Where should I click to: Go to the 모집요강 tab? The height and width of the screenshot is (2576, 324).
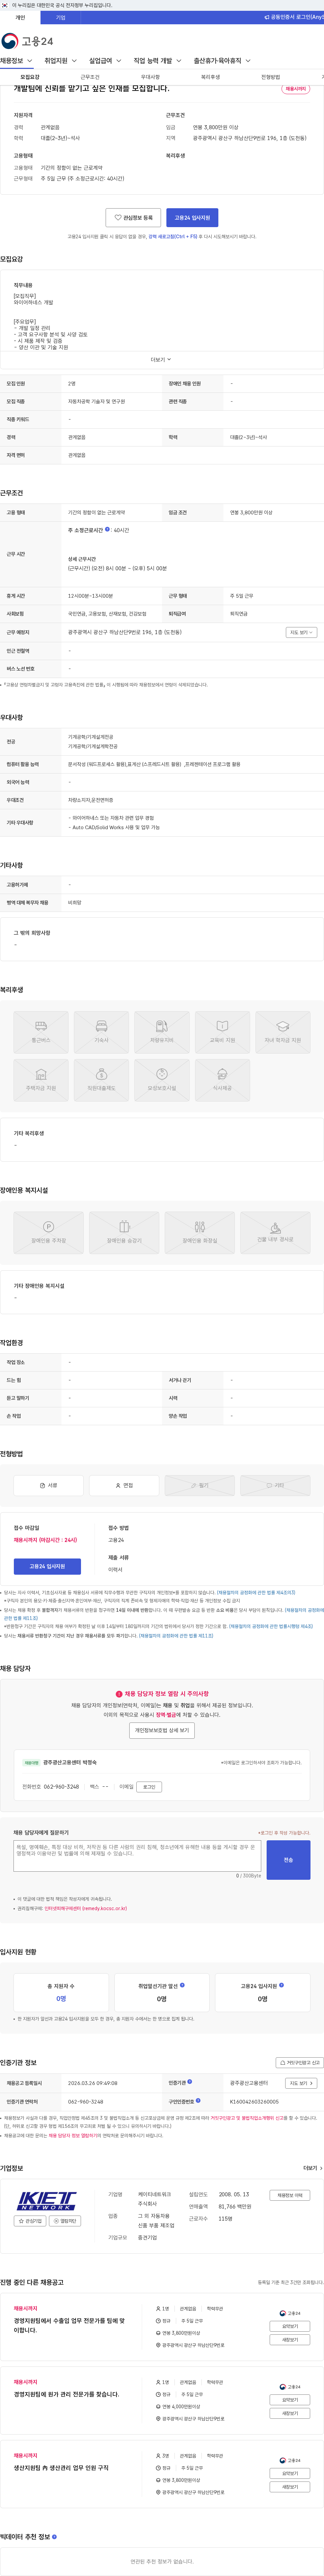click(x=30, y=77)
